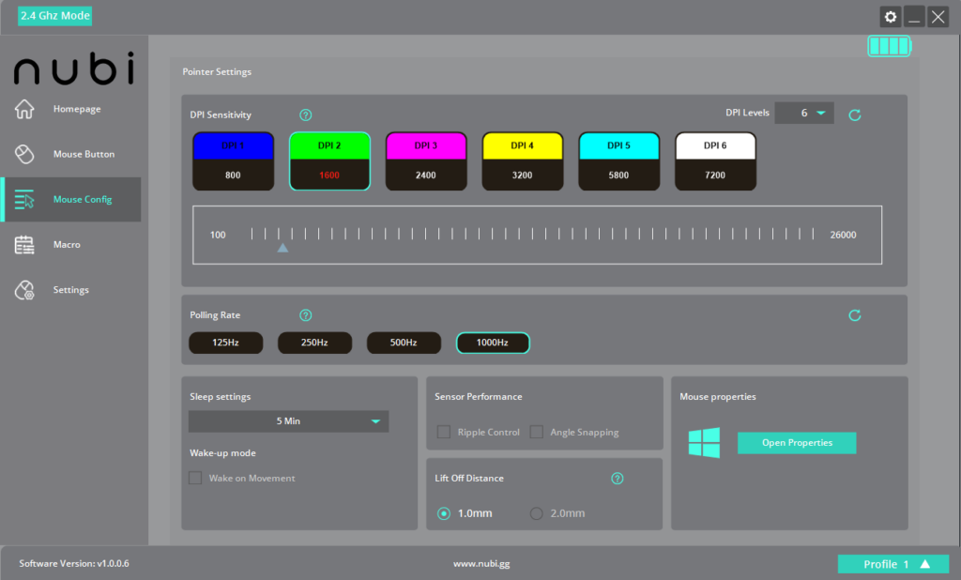
Task: Reset DPI settings with the refresh icon
Action: pyautogui.click(x=854, y=115)
